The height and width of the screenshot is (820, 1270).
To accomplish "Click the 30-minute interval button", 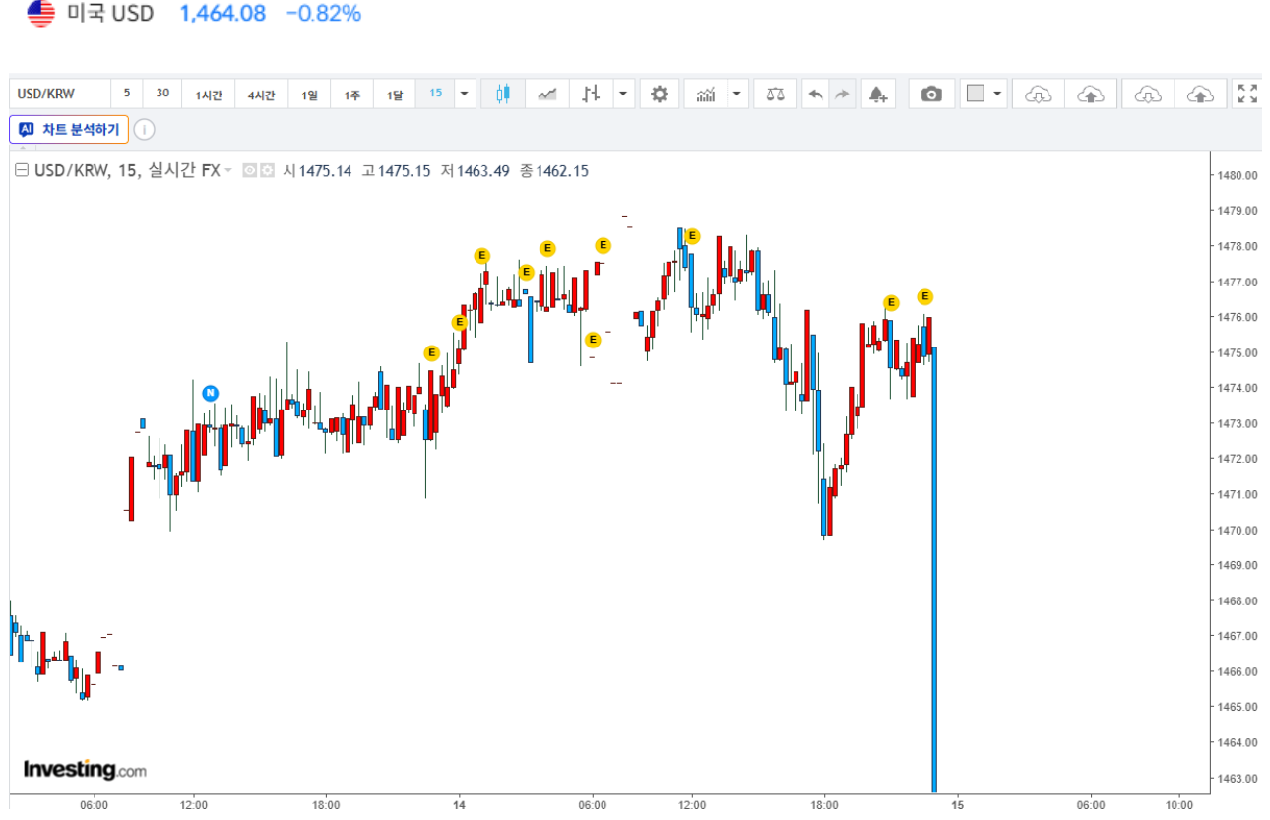I will point(162,95).
